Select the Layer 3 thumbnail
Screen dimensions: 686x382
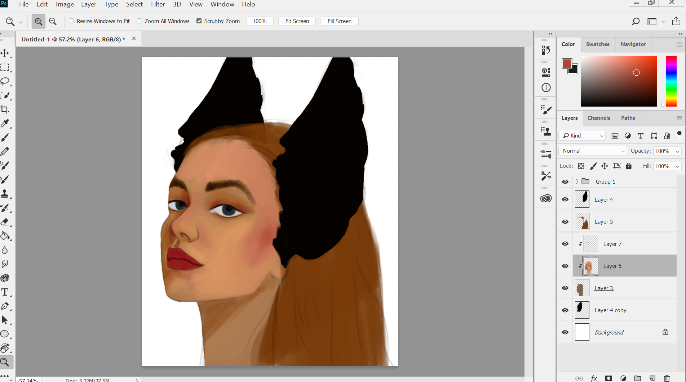[582, 288]
